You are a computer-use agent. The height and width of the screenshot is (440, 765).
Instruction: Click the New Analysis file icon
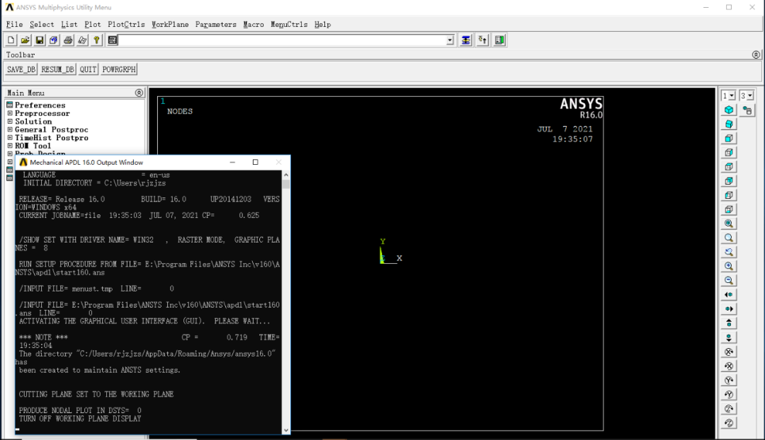coord(11,40)
